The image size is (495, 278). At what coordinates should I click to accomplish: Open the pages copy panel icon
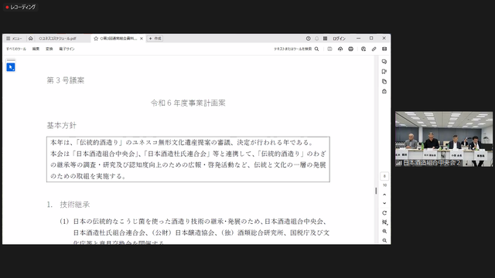pyautogui.click(x=384, y=82)
